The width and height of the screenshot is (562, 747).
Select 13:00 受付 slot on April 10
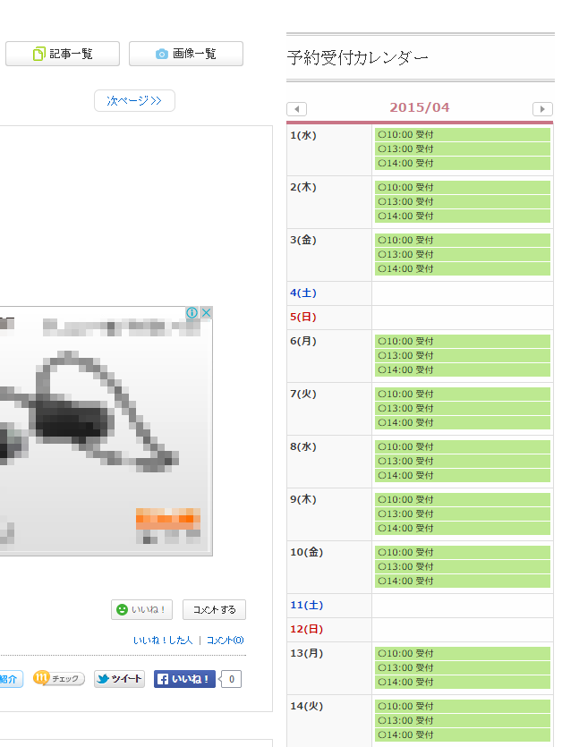pos(462,566)
